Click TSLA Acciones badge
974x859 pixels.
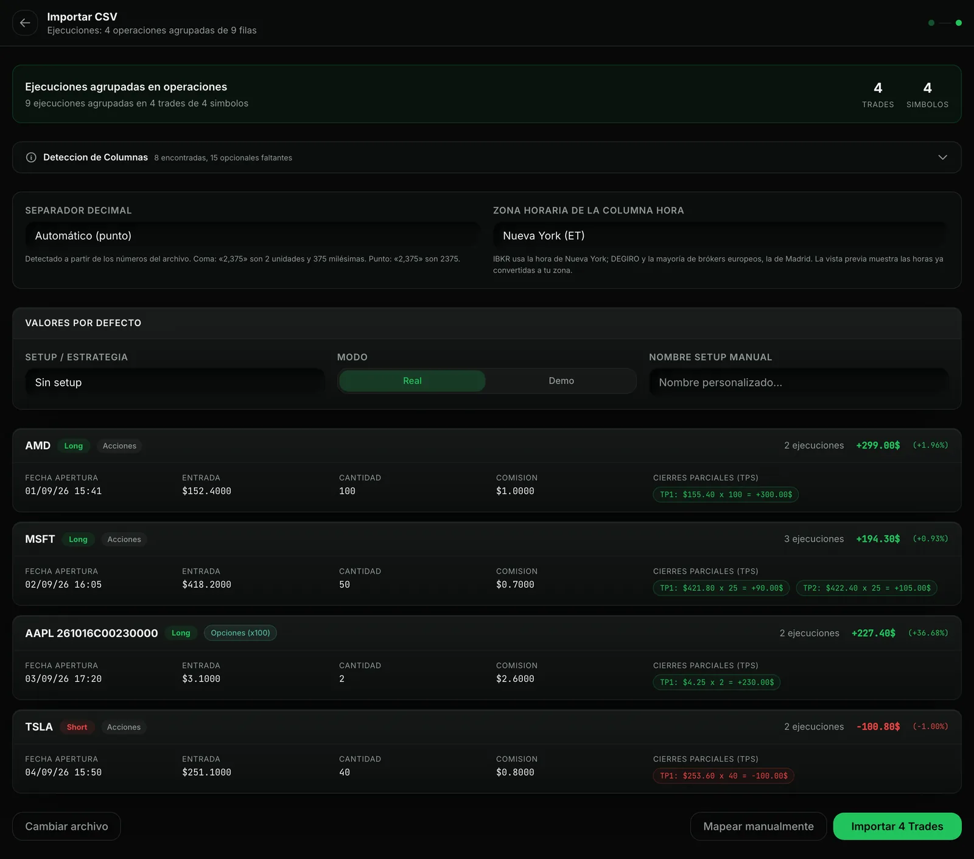tap(124, 727)
